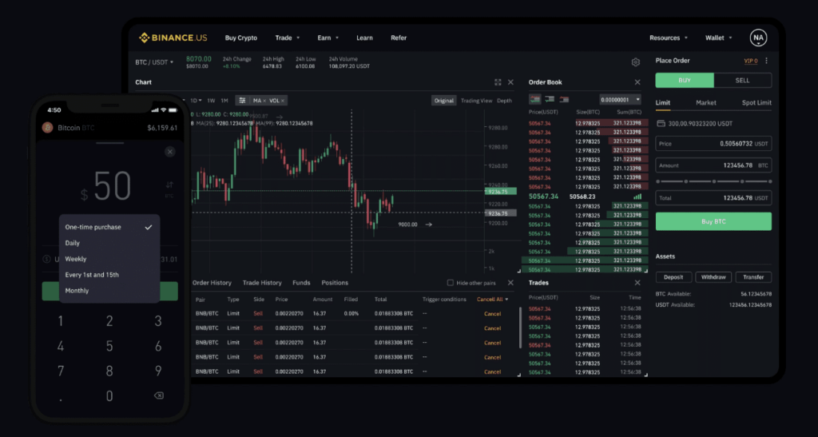Open the 1D interval dropdown
This screenshot has height=437, width=818.
pos(196,101)
